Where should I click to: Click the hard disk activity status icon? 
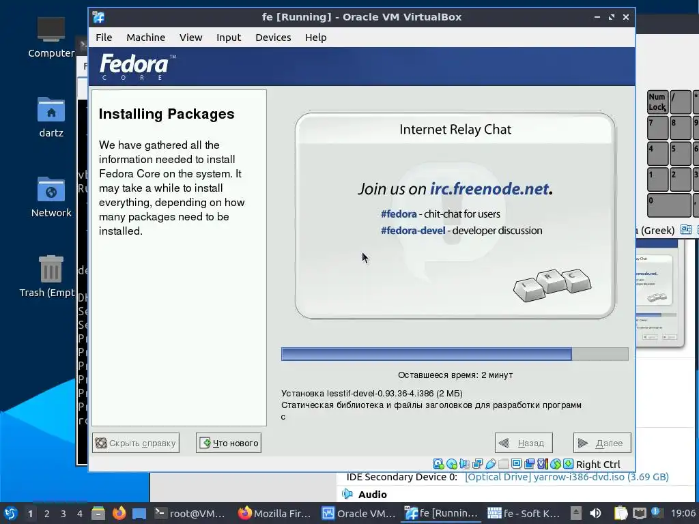pos(439,464)
